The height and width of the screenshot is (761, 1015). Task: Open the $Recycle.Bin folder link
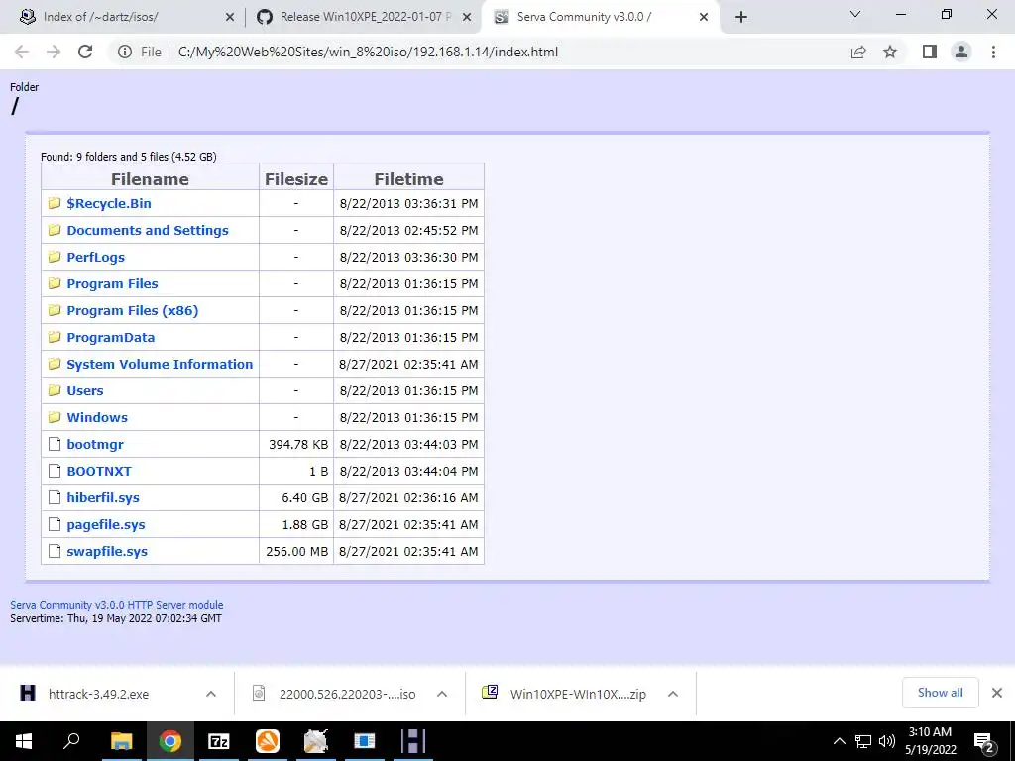tap(109, 203)
